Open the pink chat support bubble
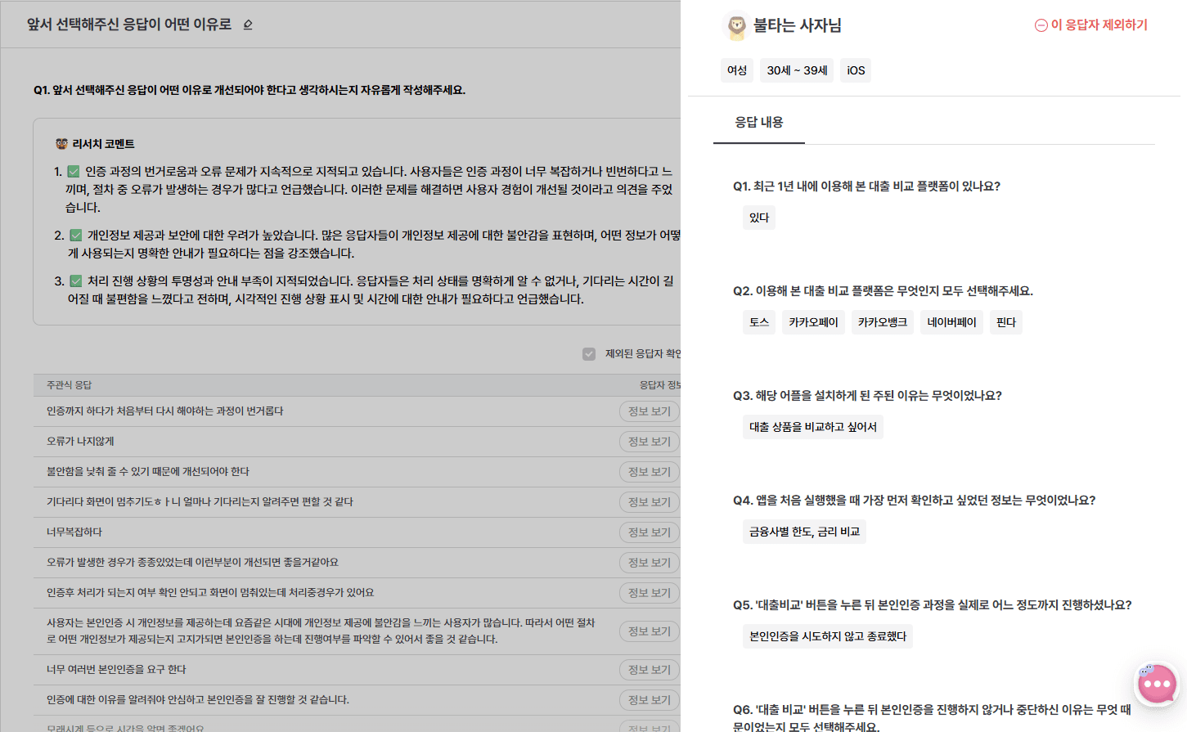Viewport: 1187px width, 732px height. [x=1157, y=684]
